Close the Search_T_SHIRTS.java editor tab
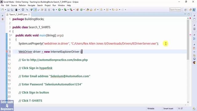The width and height of the screenshot is (197, 111). click(x=29, y=14)
